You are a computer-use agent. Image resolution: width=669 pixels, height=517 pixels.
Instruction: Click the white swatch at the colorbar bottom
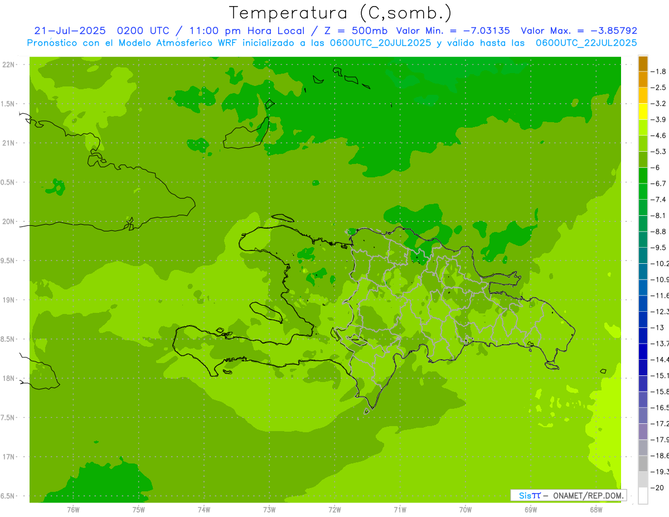coord(643,496)
